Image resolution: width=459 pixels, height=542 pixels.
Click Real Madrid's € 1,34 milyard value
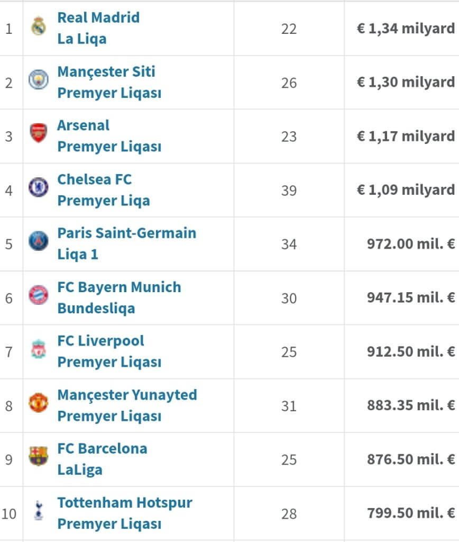point(406,28)
